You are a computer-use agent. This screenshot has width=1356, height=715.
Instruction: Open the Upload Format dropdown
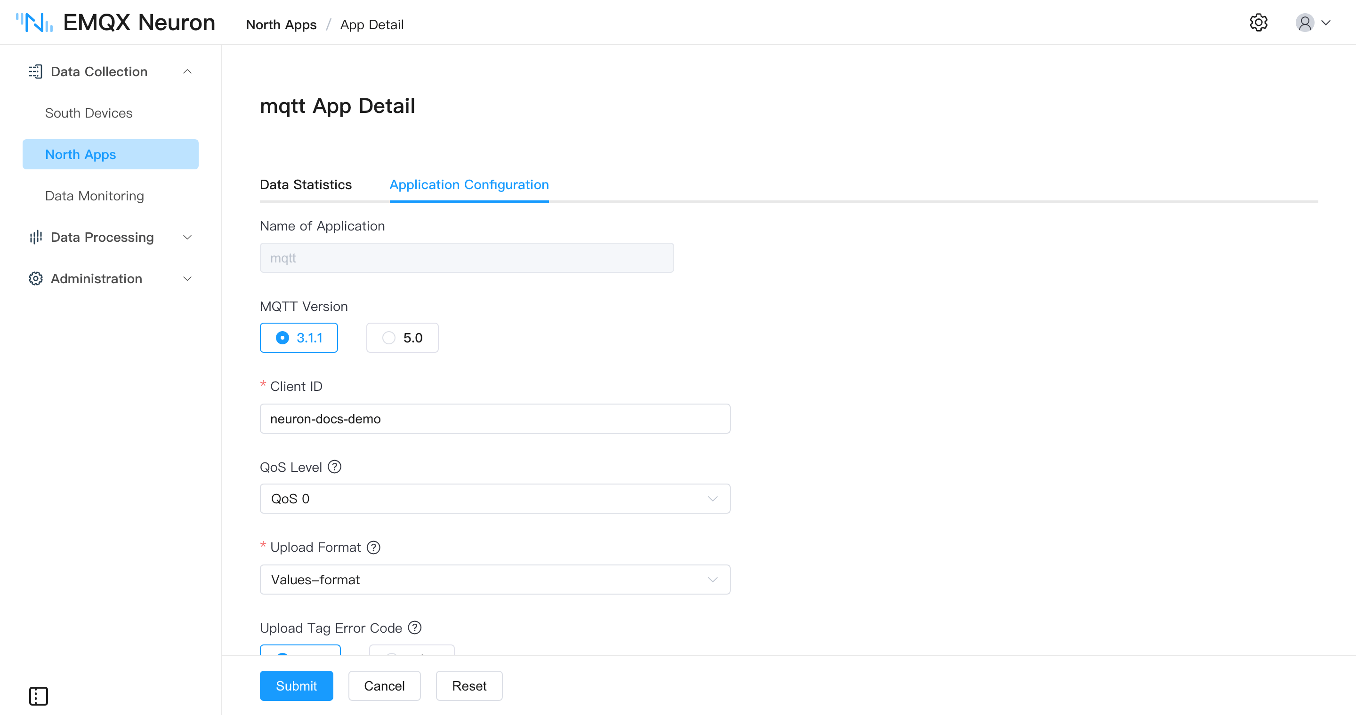tap(495, 580)
